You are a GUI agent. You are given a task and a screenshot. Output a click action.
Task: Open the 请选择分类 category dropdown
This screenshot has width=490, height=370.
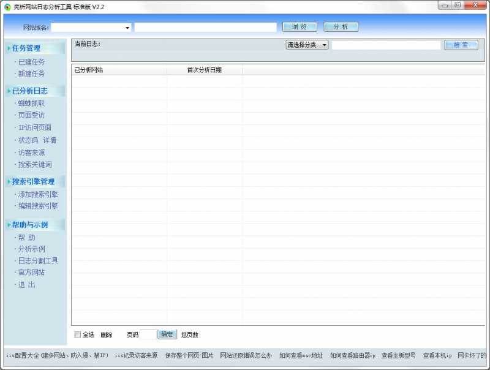307,44
